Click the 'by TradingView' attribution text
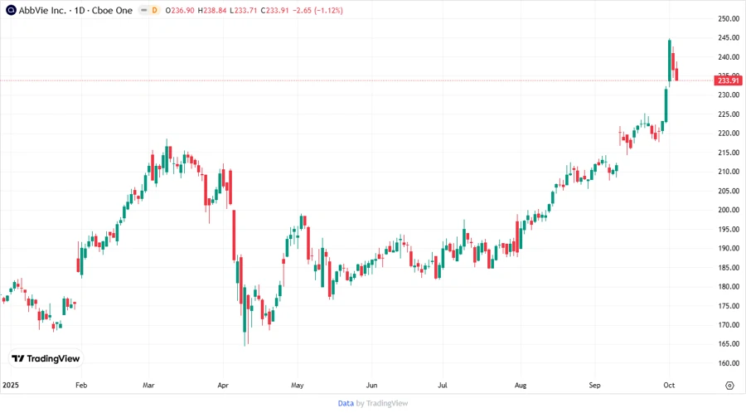The width and height of the screenshot is (746, 413). coord(382,403)
